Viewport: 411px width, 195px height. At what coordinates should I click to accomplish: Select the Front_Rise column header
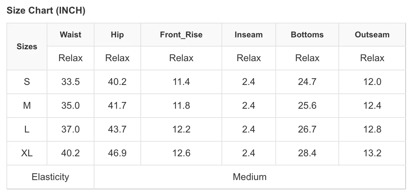click(181, 35)
